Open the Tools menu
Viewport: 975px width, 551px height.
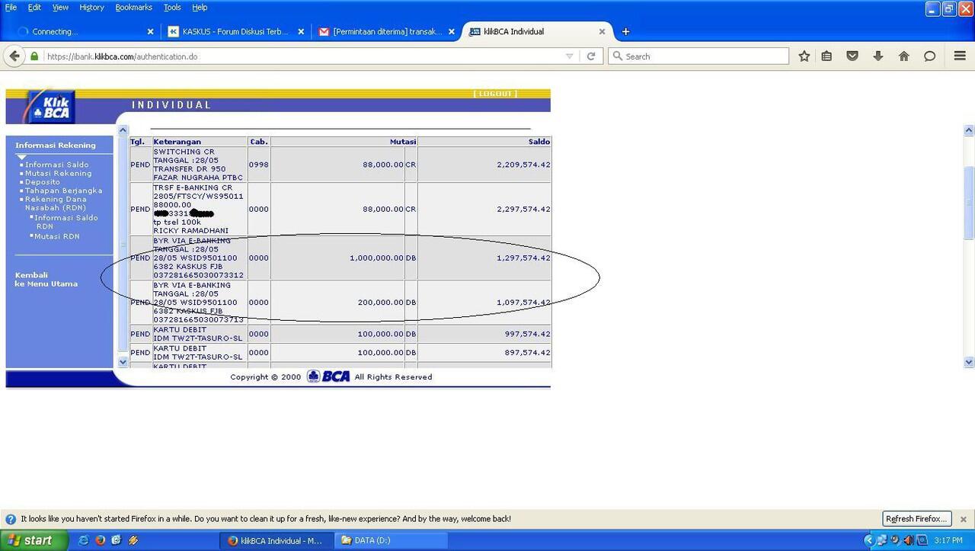click(x=173, y=8)
